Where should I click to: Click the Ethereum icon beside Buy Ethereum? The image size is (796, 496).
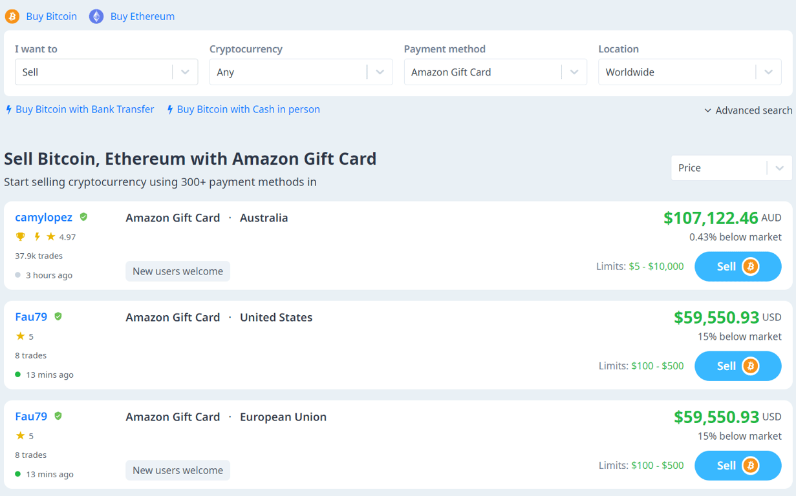click(x=96, y=16)
